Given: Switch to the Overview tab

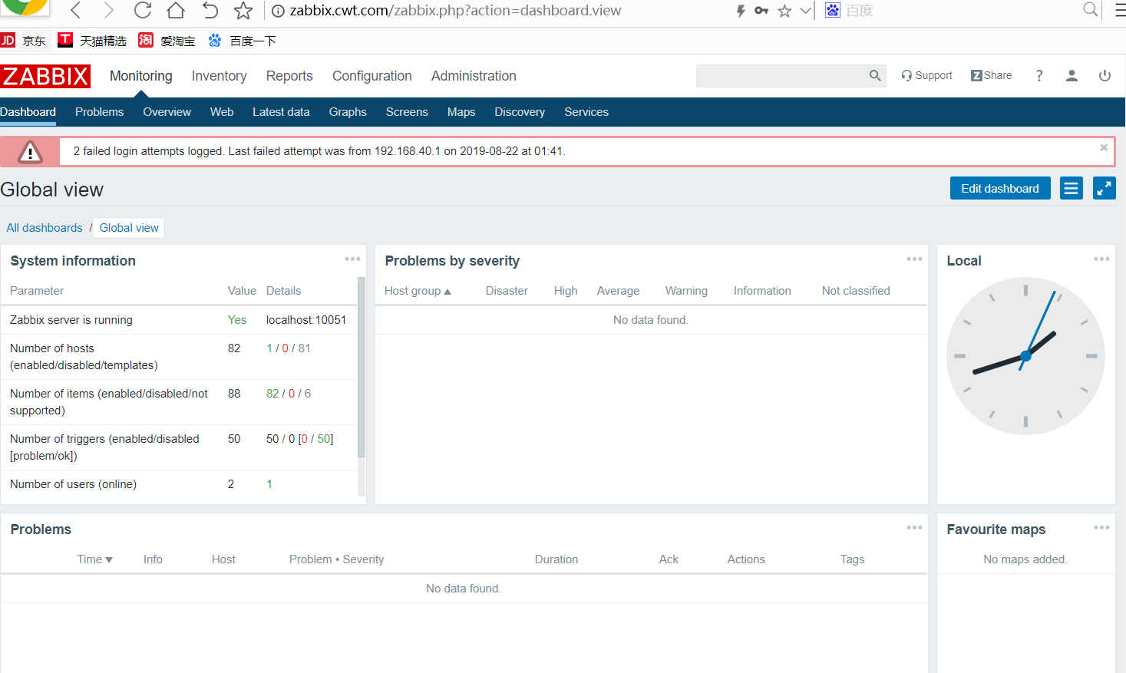Looking at the screenshot, I should (167, 112).
